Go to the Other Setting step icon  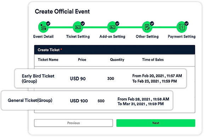pyautogui.click(x=147, y=27)
